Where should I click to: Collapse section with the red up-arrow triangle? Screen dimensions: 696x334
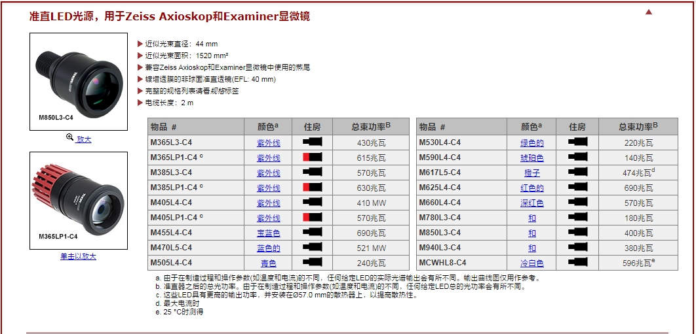tap(649, 12)
